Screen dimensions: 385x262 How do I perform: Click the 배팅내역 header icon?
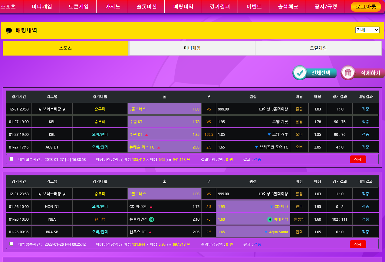(9, 30)
